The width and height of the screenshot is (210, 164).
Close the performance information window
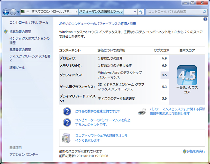(x=202, y=3)
